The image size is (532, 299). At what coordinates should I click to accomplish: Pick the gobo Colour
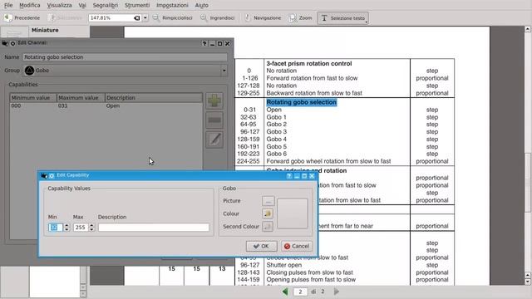coord(268,213)
